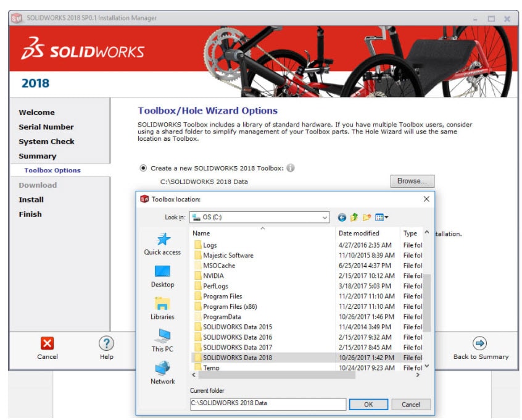Viewport: 522px width, 420px height.
Task: Expand the Look in drive dropdown
Action: click(x=325, y=217)
